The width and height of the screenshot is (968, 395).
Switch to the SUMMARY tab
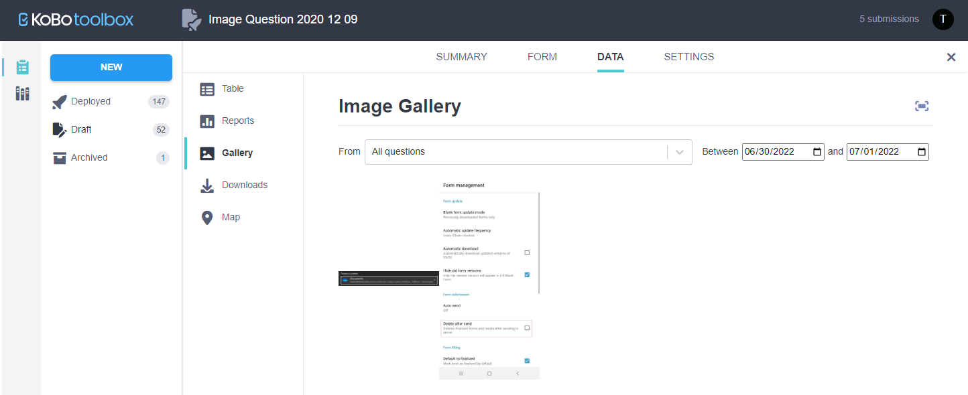click(461, 57)
